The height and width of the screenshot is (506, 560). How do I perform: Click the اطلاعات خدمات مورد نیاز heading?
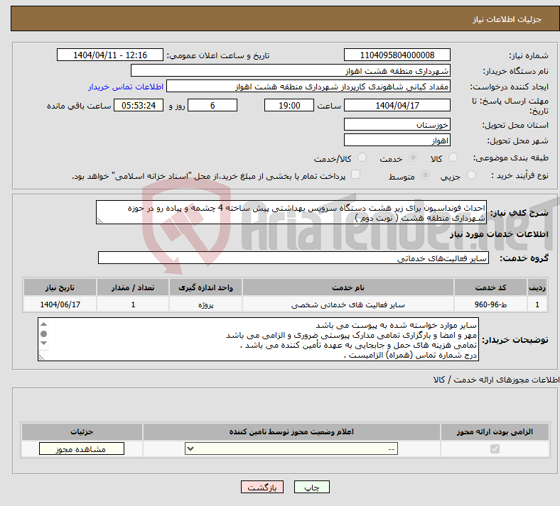tap(499, 234)
